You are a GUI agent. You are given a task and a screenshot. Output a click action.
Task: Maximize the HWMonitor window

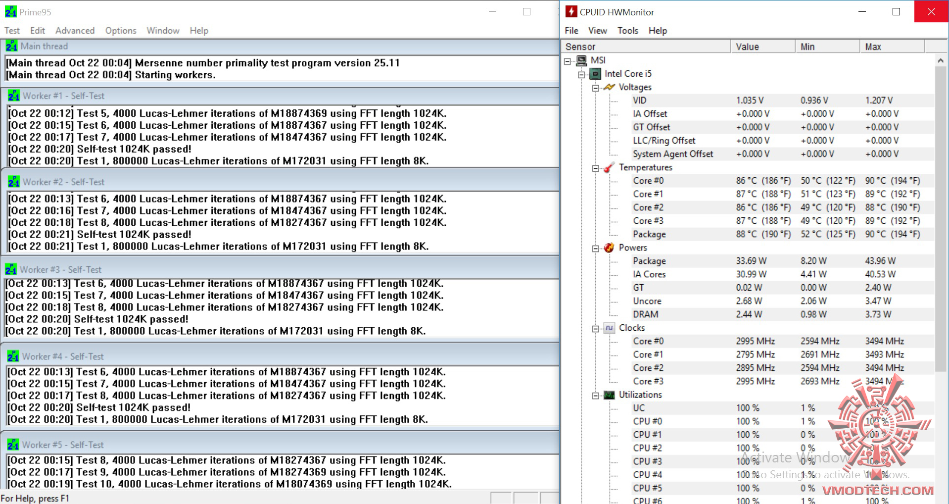(x=896, y=12)
